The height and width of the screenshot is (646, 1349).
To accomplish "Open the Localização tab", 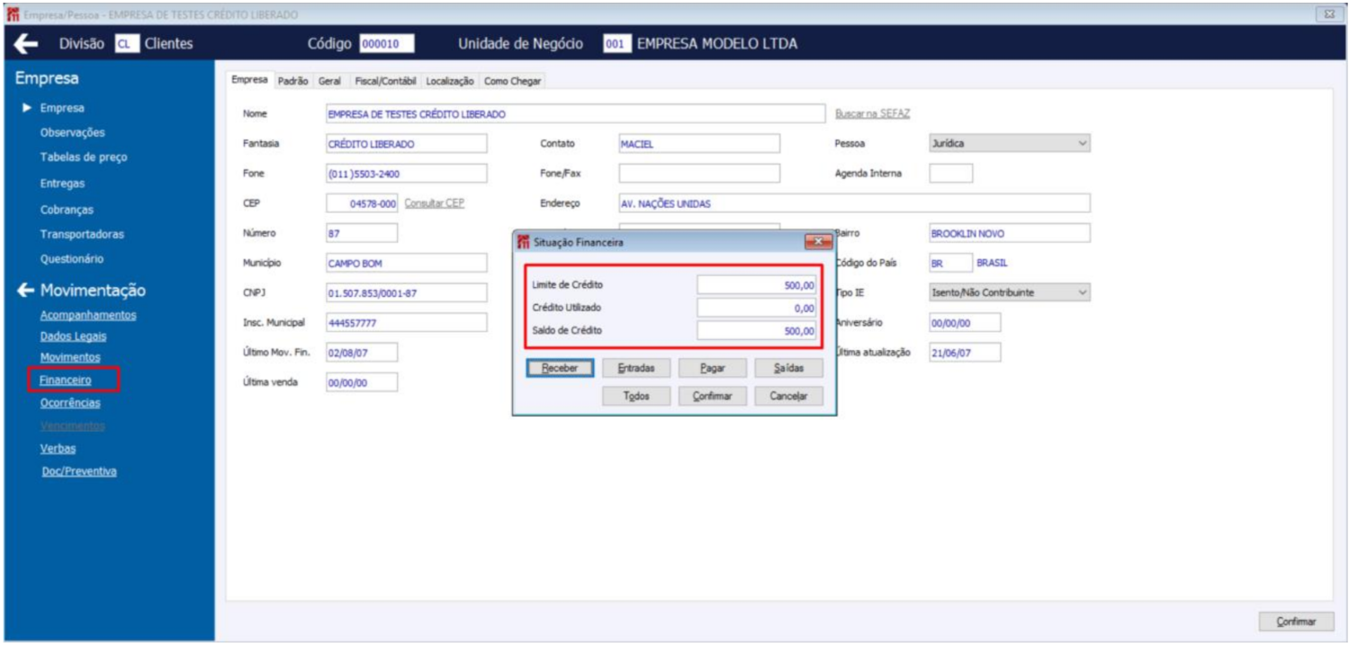I will 450,81.
